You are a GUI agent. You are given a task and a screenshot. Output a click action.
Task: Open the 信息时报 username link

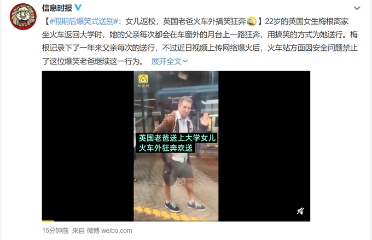coord(57,8)
